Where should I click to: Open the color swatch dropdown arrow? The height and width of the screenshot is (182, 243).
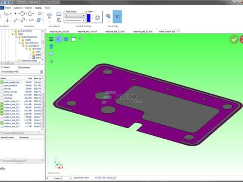pyautogui.click(x=92, y=18)
